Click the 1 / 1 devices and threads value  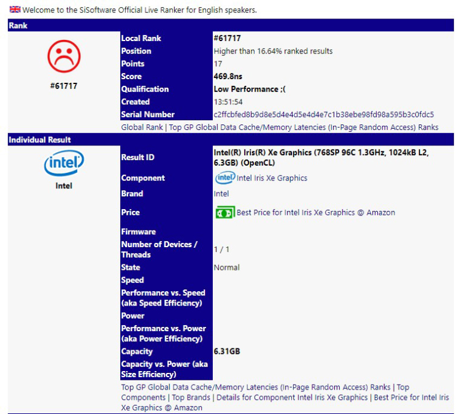pyautogui.click(x=221, y=250)
